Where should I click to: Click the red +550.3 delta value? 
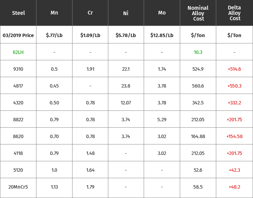[234, 86]
